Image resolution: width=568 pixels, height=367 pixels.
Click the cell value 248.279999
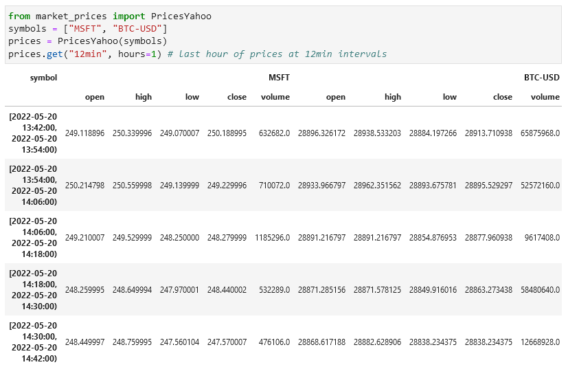pos(227,238)
